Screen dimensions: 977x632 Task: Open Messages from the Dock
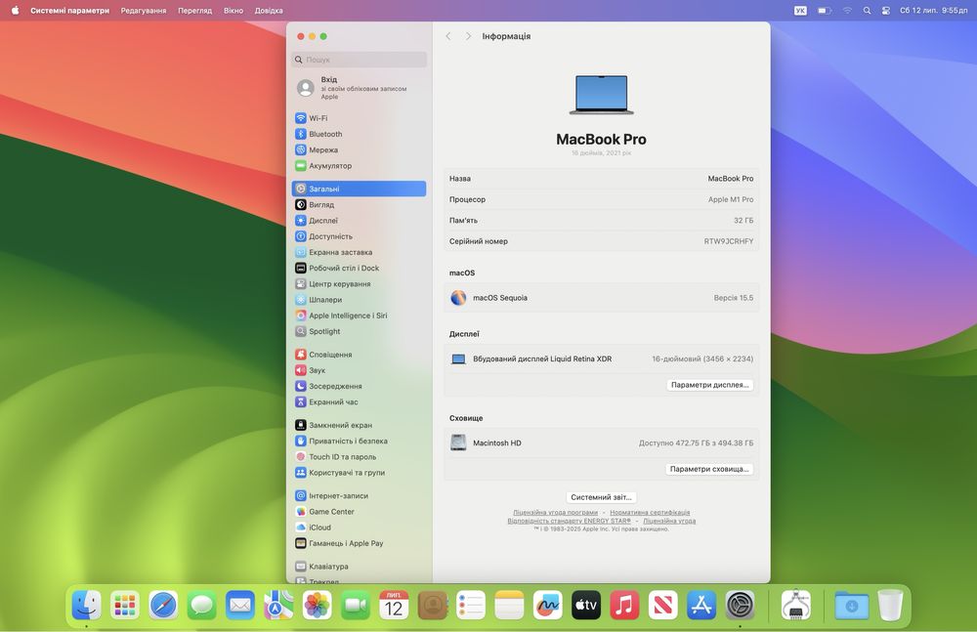202,605
